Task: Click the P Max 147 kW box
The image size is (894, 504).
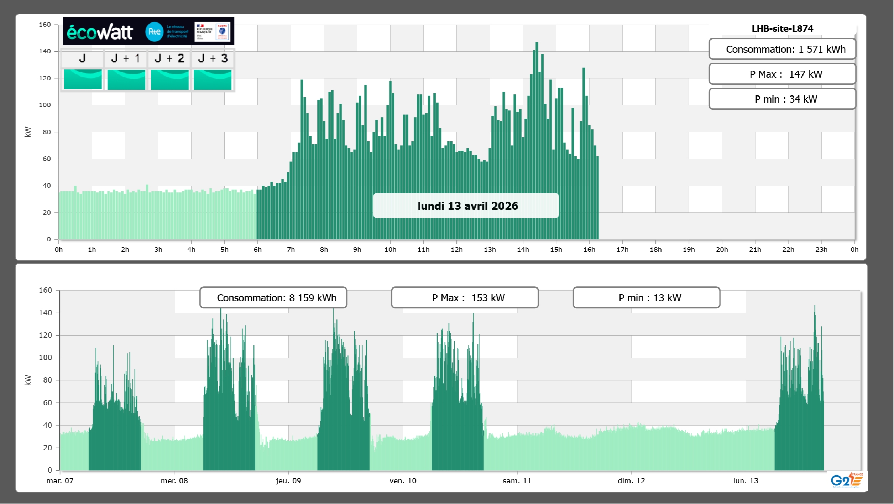Action: tap(782, 74)
